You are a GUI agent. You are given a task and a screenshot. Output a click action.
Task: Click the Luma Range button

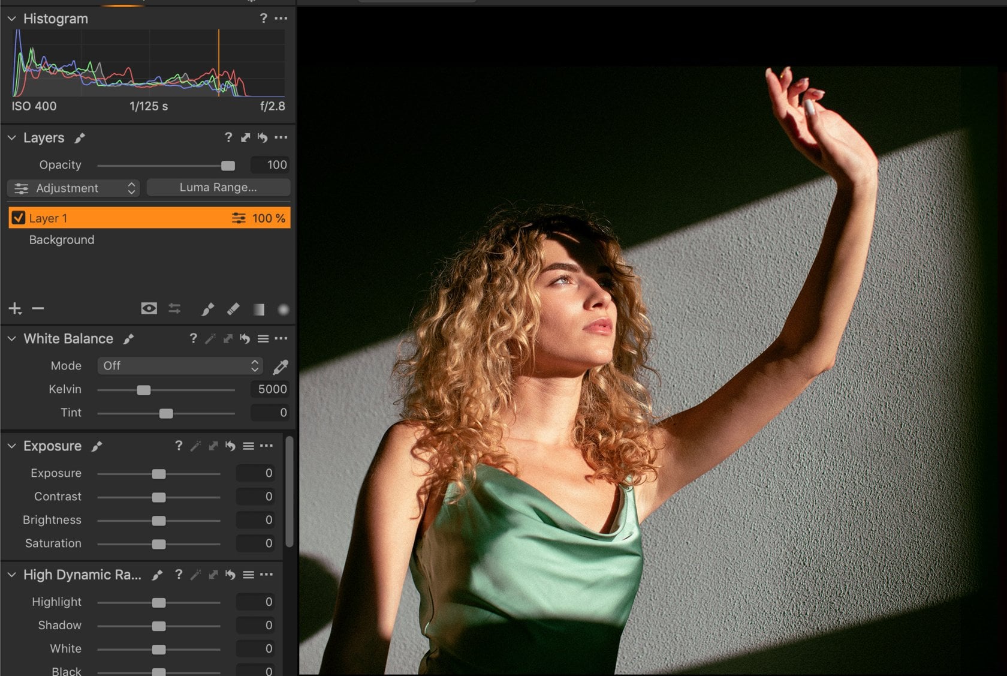[x=218, y=187]
